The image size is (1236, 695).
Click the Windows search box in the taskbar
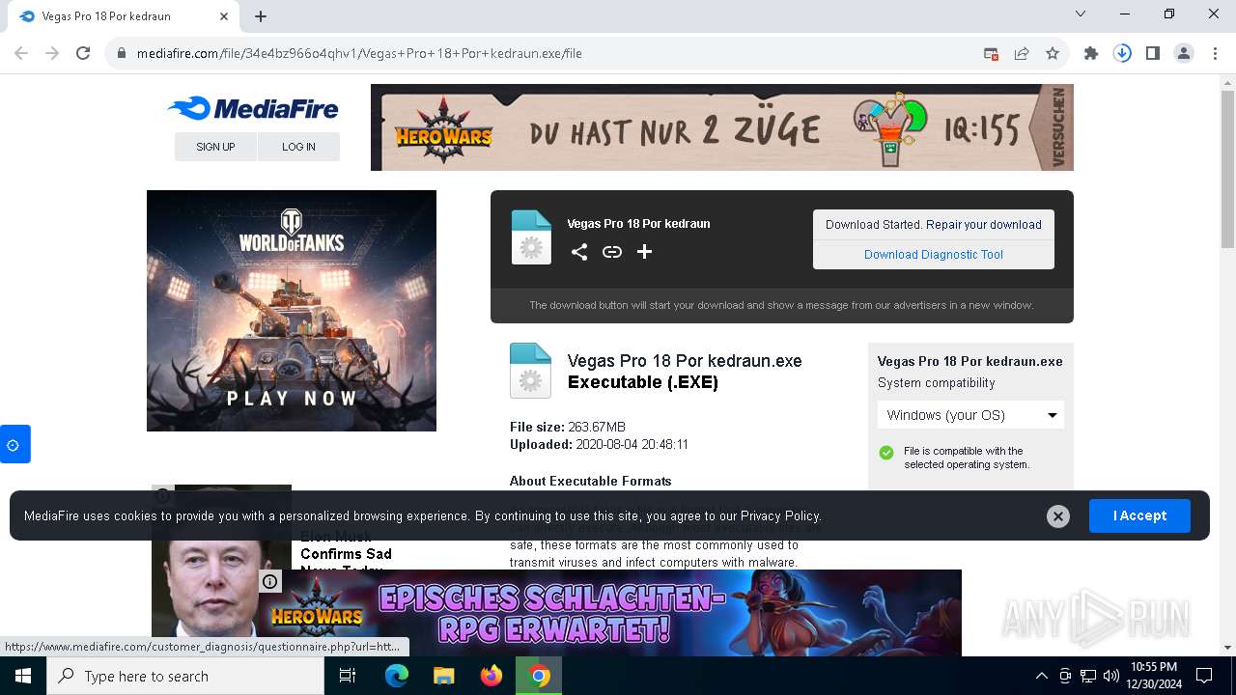coord(185,676)
